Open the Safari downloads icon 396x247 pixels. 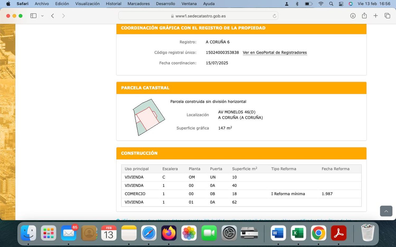tap(353, 16)
